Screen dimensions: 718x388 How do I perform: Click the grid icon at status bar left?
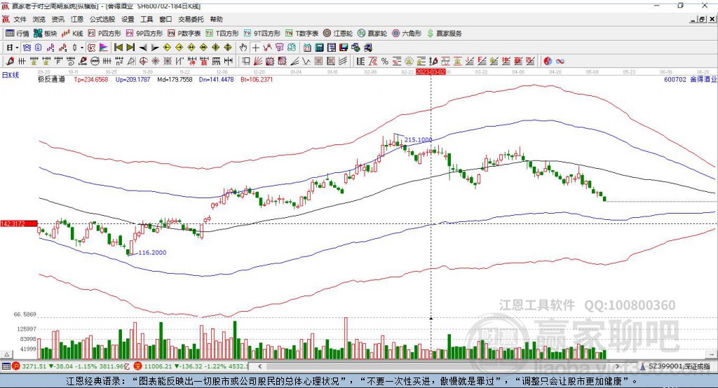(x=6, y=366)
